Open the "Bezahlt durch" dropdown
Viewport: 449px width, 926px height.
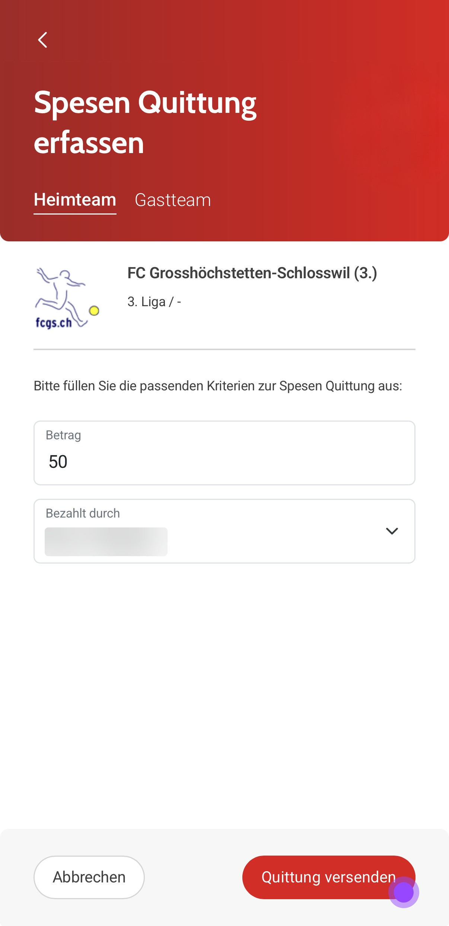(x=224, y=531)
